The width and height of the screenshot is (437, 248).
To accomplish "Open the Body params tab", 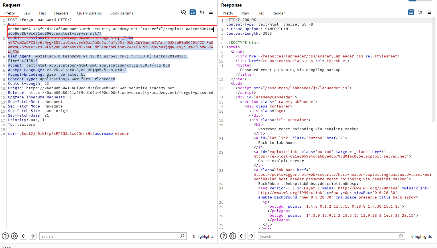I will coord(122,13).
